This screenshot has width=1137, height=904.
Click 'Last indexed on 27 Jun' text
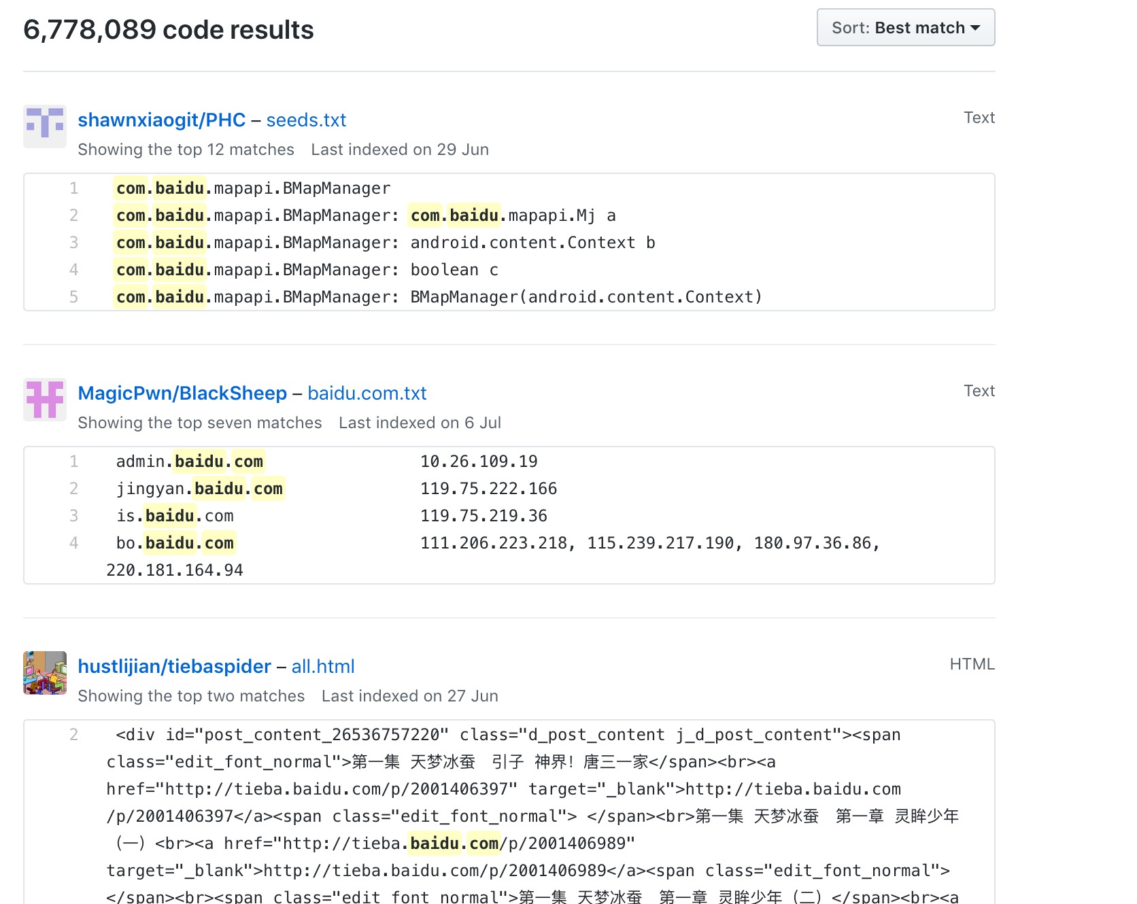tap(410, 696)
